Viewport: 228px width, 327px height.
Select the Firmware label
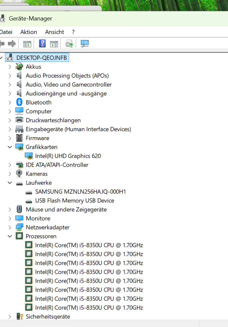[37, 138]
